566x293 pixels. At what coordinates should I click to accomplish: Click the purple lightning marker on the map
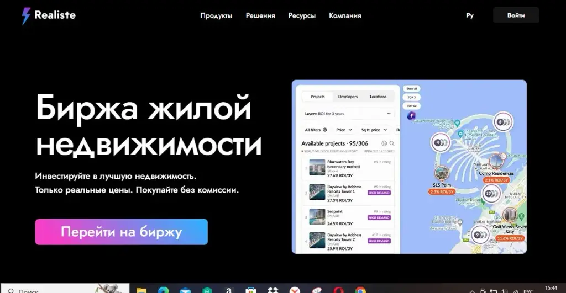[411, 116]
